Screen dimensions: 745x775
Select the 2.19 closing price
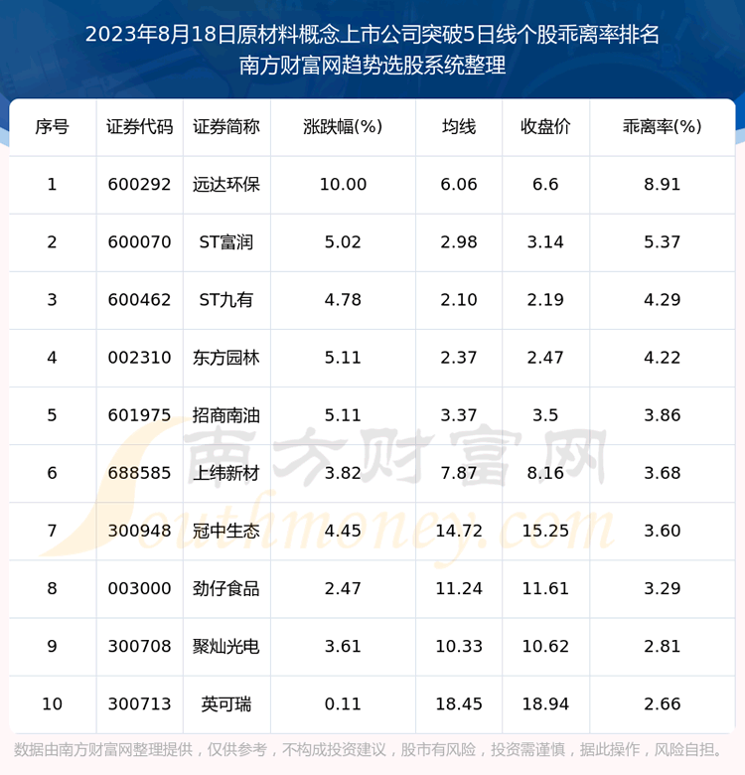[545, 300]
